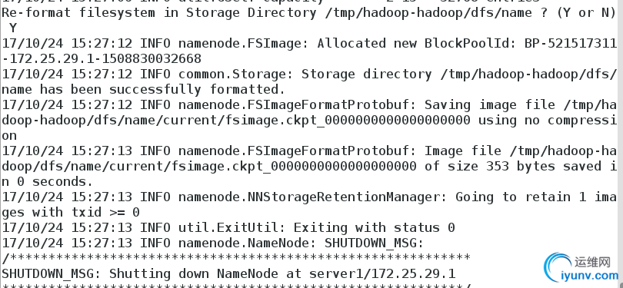Click the 运维网 watermark text
The width and height of the screenshot is (623, 288).
[x=592, y=261]
